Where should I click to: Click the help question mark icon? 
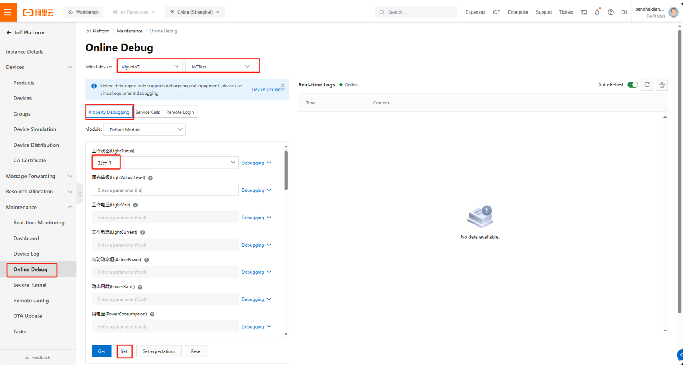coord(611,12)
